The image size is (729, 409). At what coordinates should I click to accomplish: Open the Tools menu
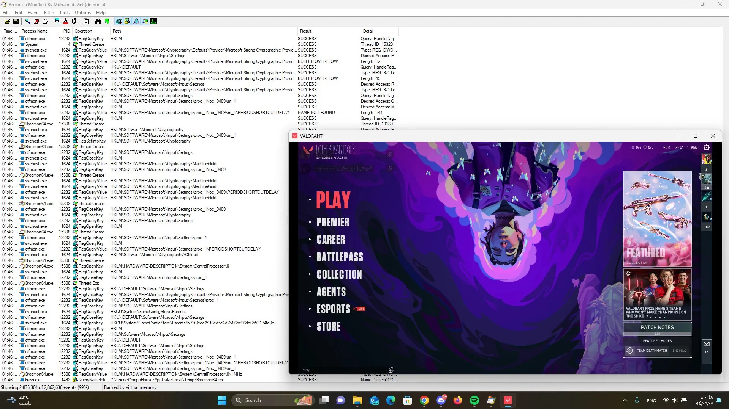point(64,13)
